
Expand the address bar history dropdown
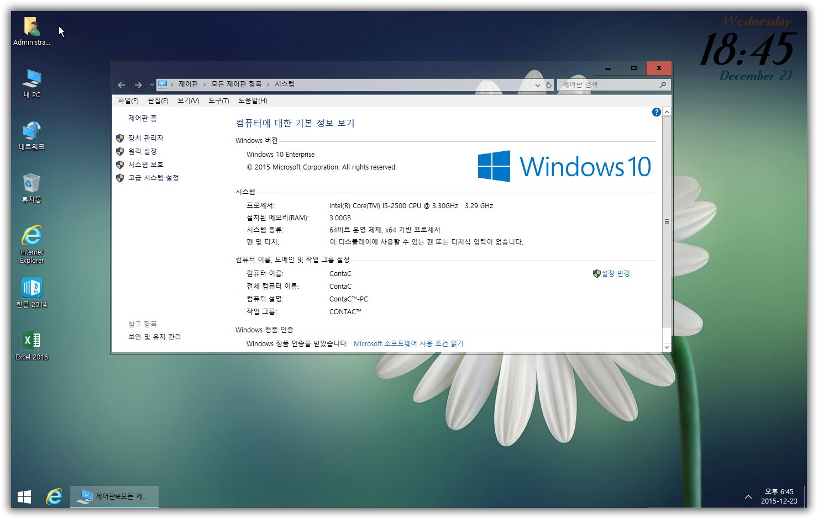pyautogui.click(x=537, y=85)
